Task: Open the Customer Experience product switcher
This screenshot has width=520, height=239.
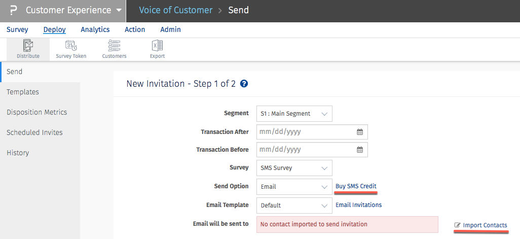Action: (73, 10)
